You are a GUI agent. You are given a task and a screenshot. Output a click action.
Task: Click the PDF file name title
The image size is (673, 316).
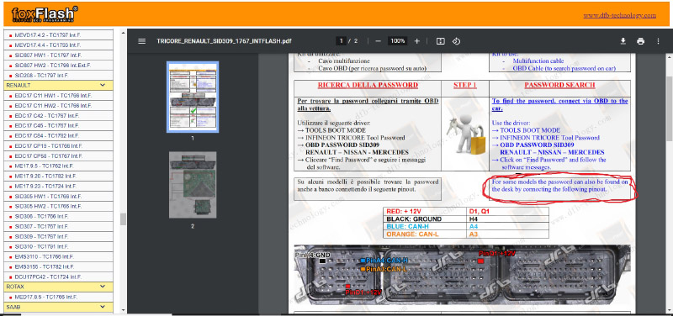point(224,41)
